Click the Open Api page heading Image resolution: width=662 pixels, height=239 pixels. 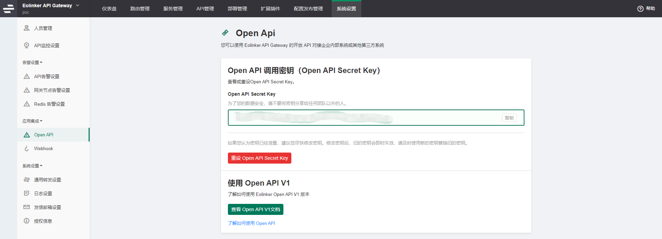[x=255, y=33]
